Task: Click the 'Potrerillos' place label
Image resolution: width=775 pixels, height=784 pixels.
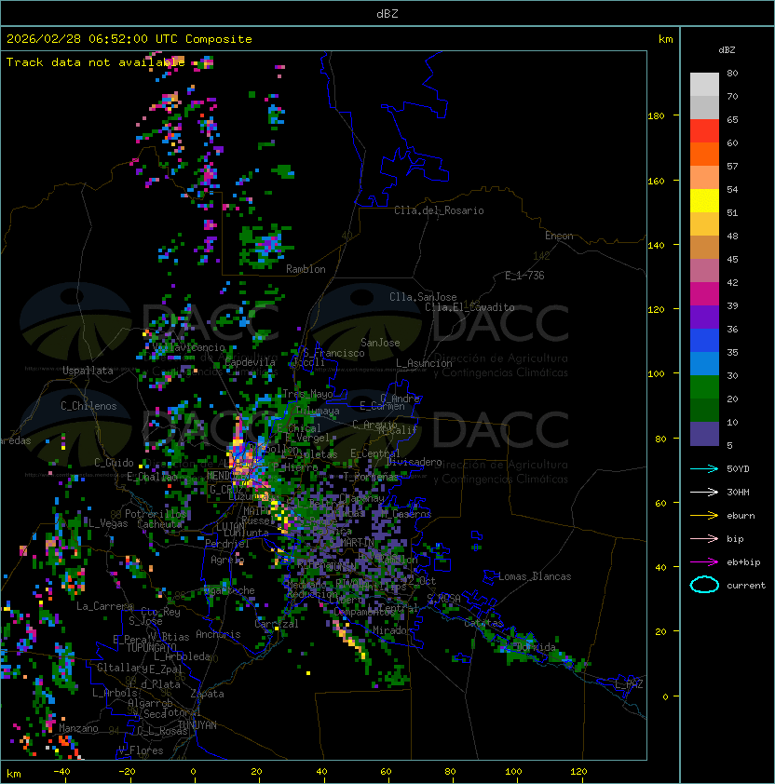Action: pos(156,514)
